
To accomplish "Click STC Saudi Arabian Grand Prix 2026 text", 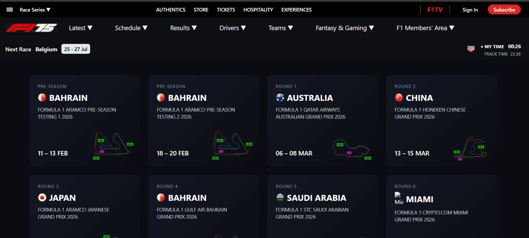I will (x=312, y=213).
